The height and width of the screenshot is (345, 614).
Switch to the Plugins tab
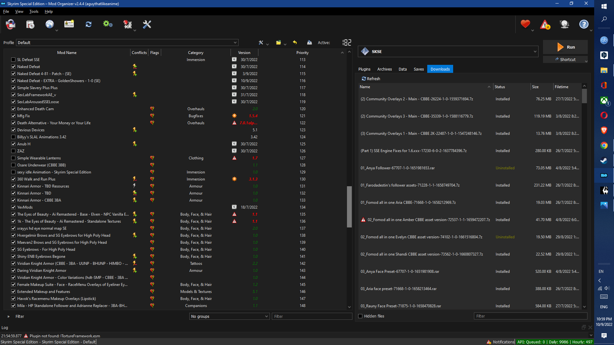coord(364,69)
